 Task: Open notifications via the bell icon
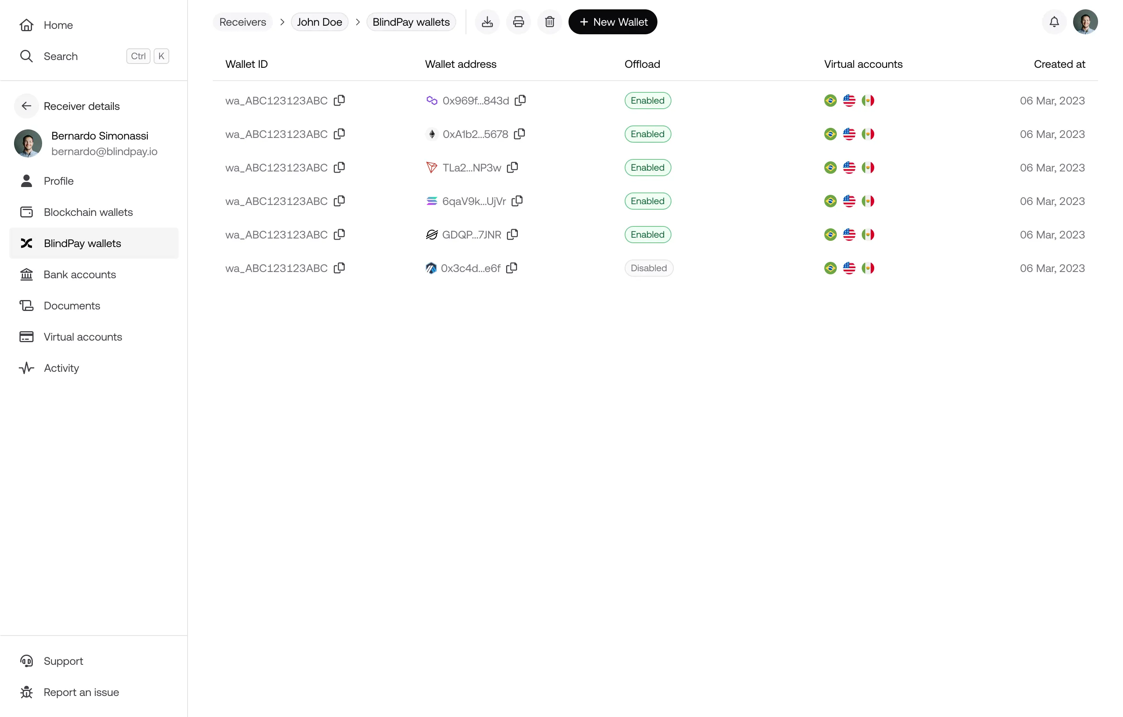(x=1054, y=21)
